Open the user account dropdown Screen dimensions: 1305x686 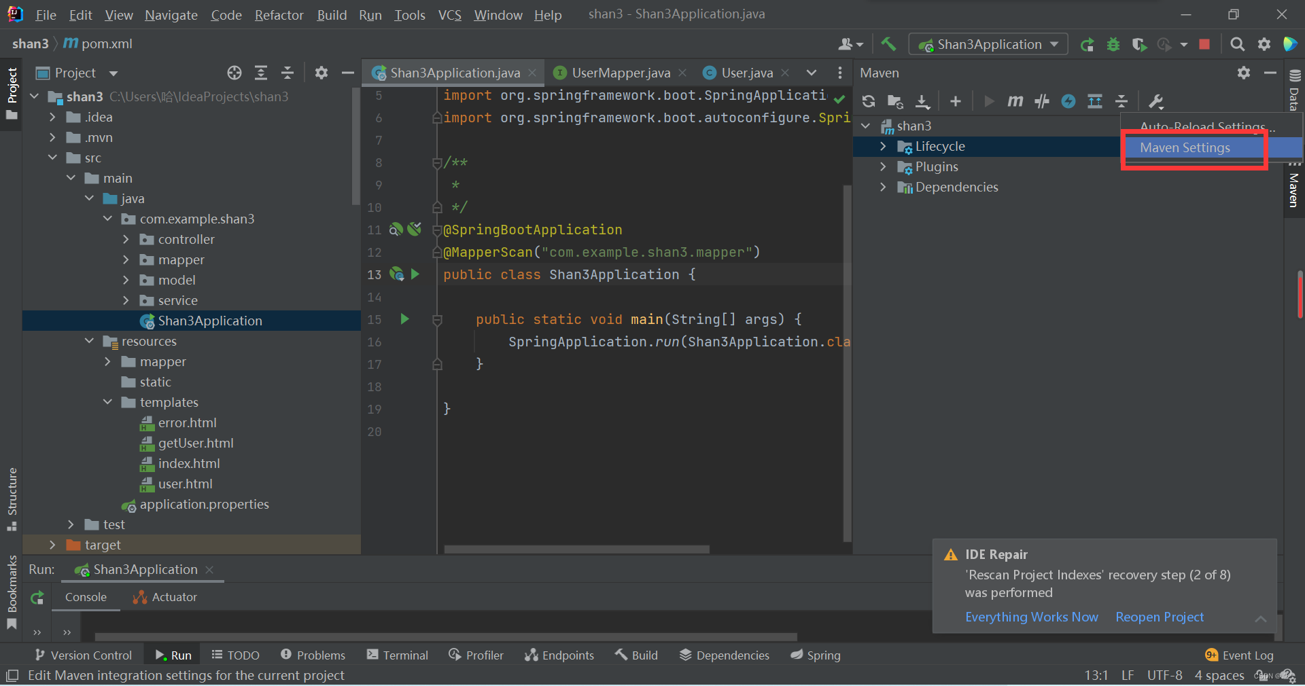point(850,44)
